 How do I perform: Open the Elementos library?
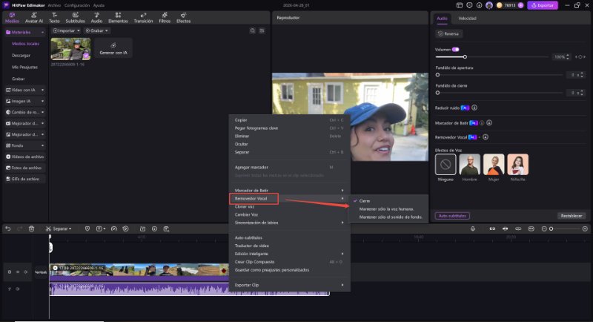[118, 17]
